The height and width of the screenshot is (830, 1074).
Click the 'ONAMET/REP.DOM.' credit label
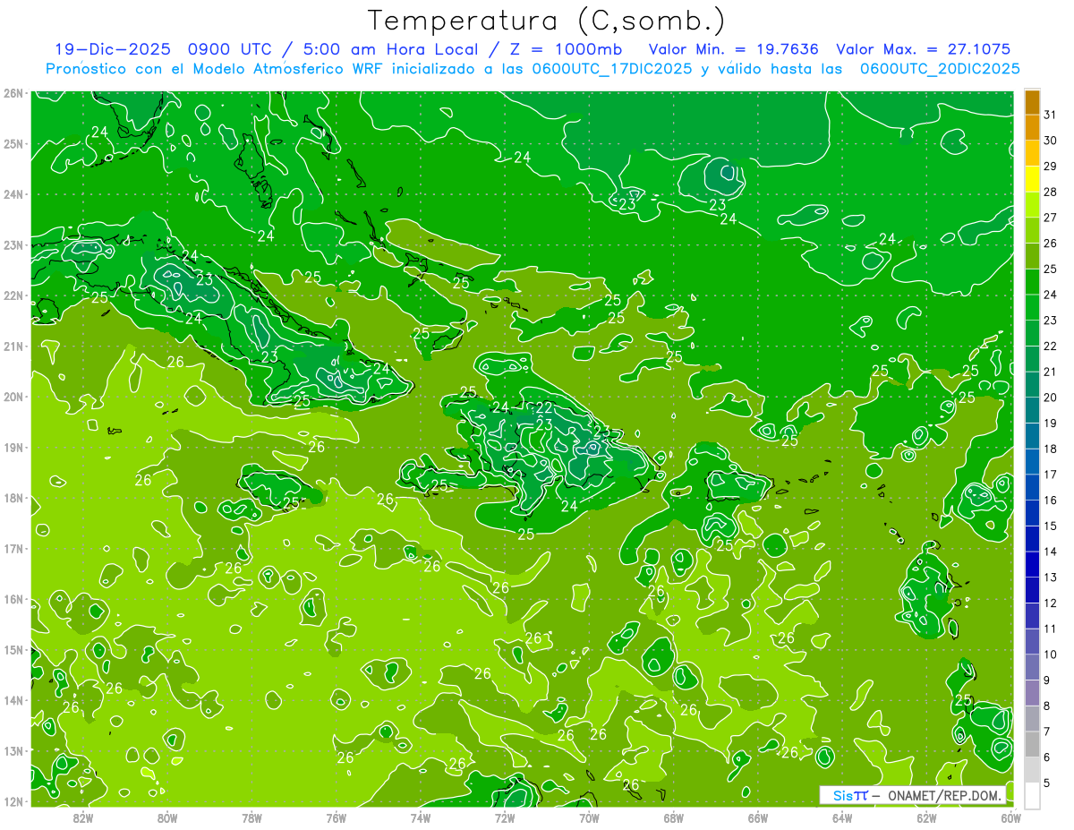[945, 795]
